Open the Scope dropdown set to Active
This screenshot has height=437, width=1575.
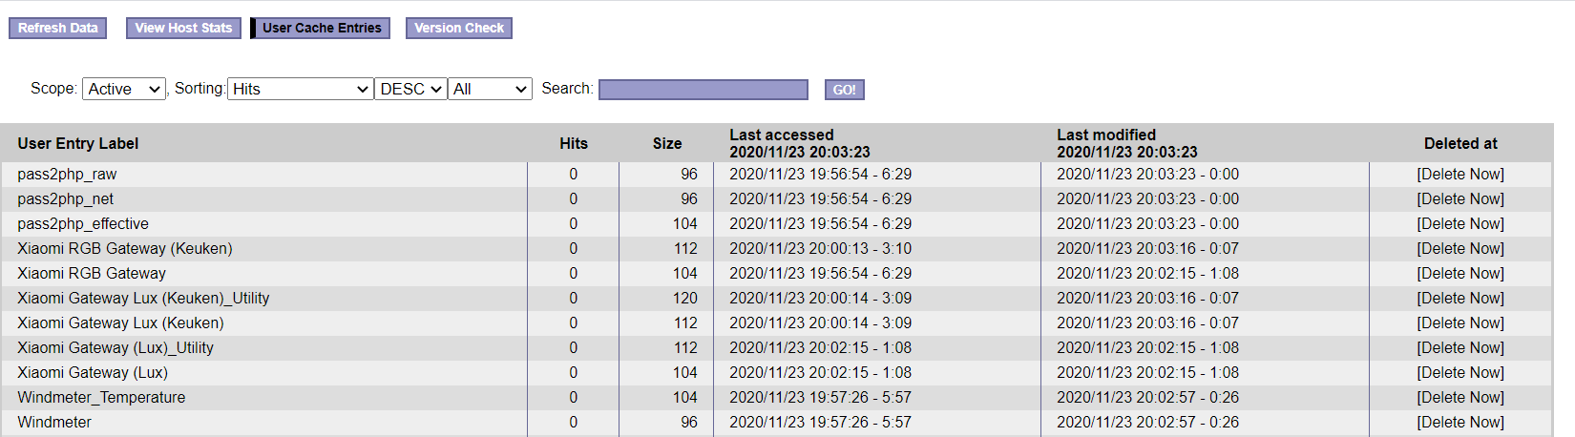[124, 89]
